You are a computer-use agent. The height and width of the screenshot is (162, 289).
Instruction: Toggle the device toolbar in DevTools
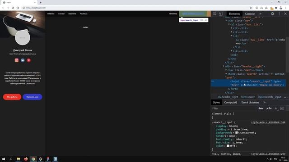click(x=221, y=14)
